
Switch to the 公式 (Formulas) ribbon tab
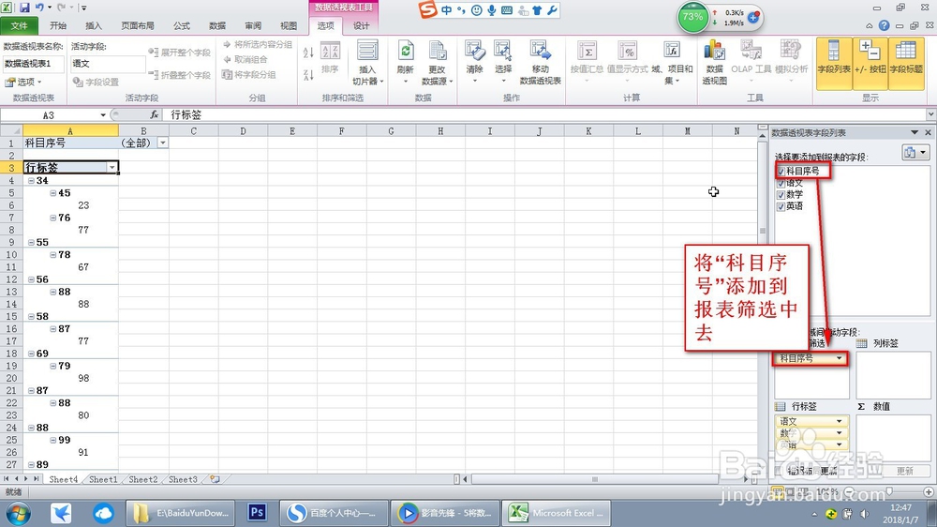click(182, 25)
